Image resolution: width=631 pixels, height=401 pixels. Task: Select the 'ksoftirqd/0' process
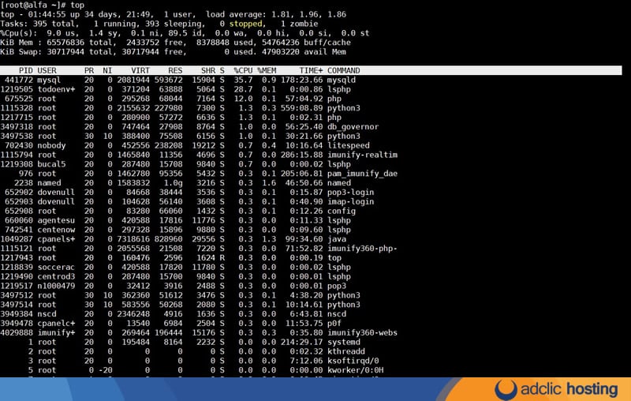coord(353,361)
